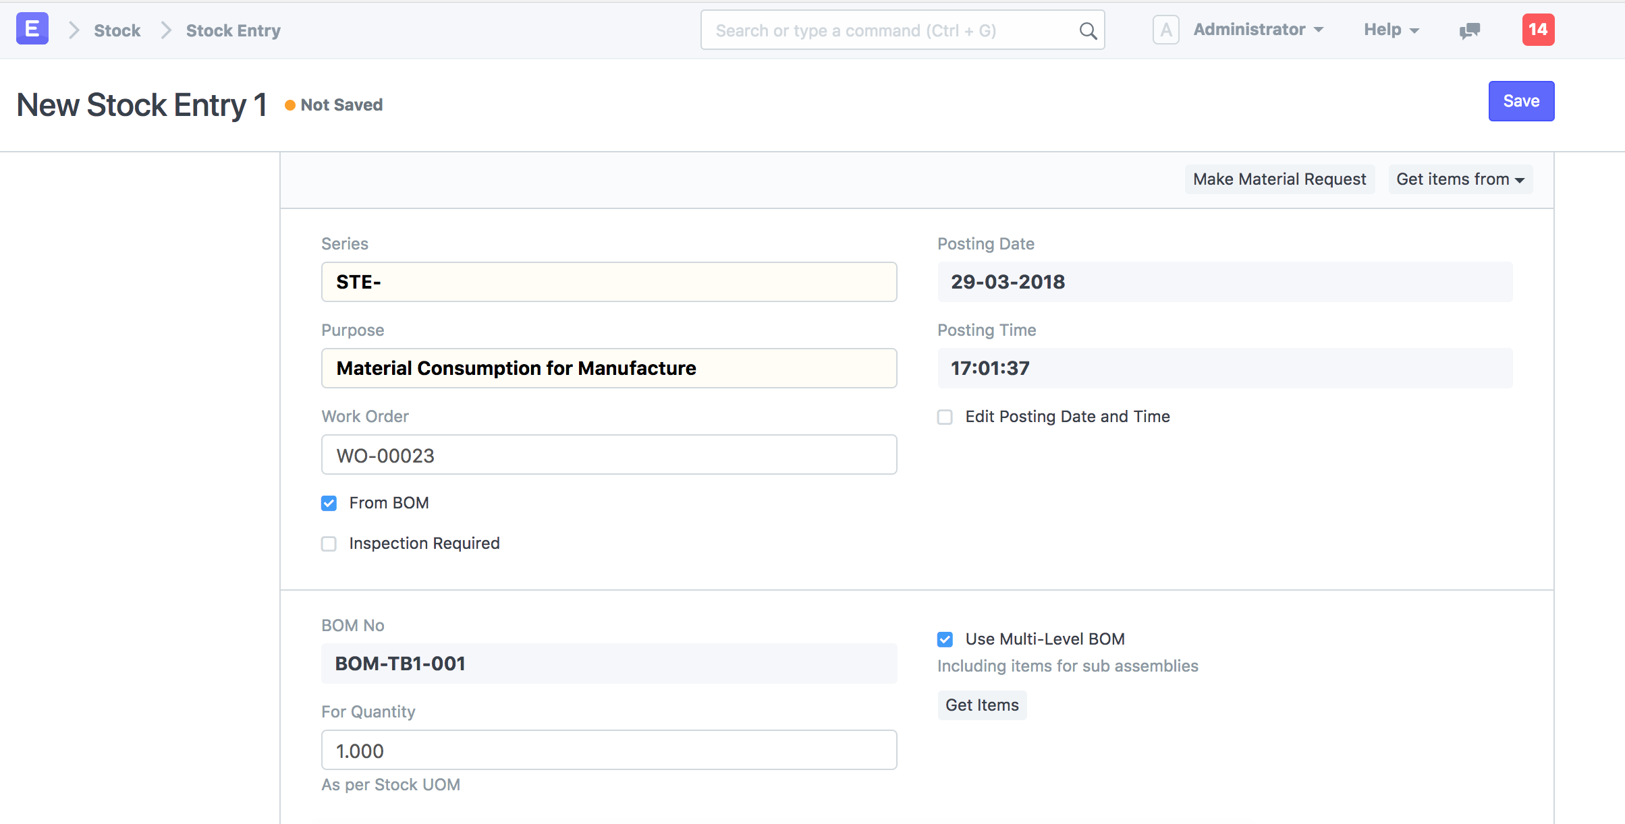Expand the Help dropdown menu
This screenshot has height=824, width=1625.
(x=1388, y=30)
